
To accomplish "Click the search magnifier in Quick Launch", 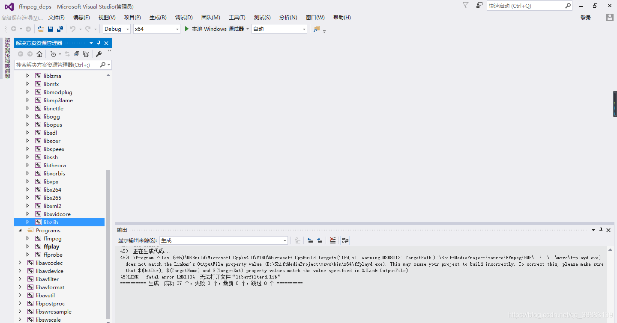I will [x=568, y=6].
